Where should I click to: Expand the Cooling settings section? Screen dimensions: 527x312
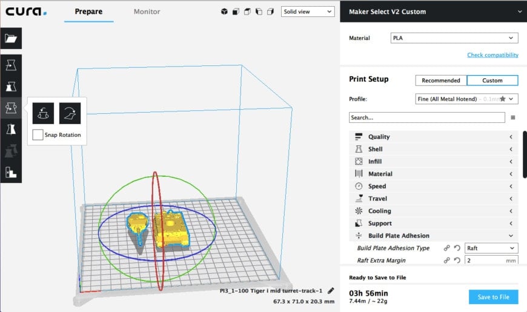click(434, 211)
